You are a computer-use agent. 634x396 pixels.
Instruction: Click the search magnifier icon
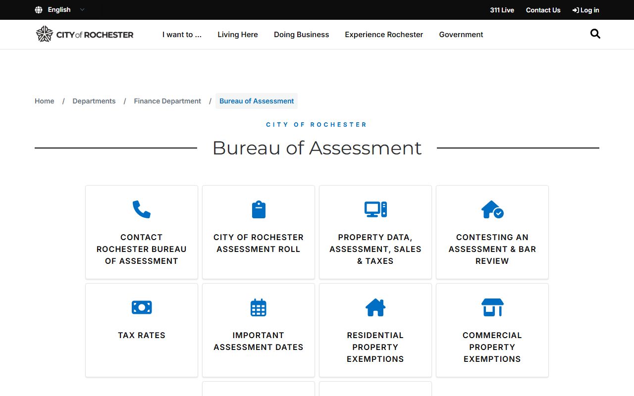[x=595, y=34]
